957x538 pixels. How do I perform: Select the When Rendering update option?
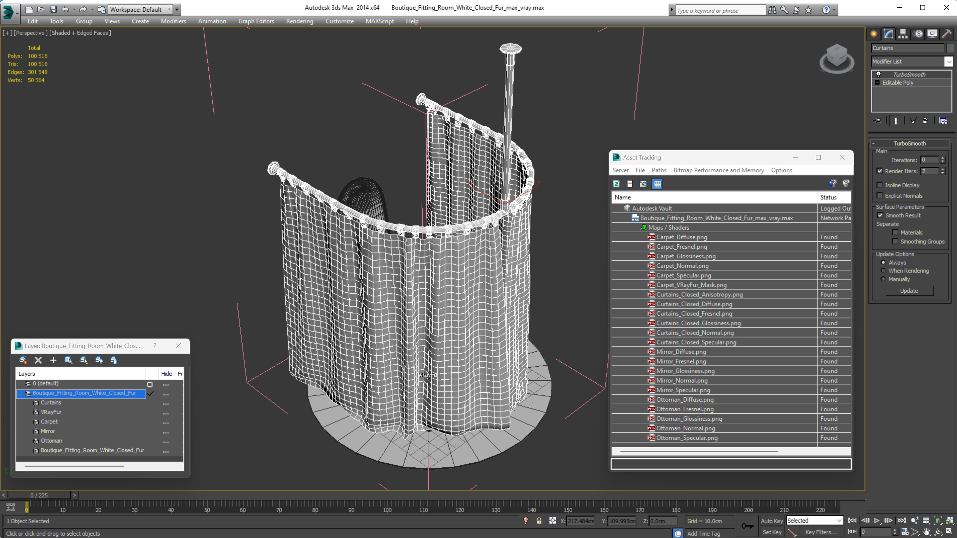pos(883,270)
